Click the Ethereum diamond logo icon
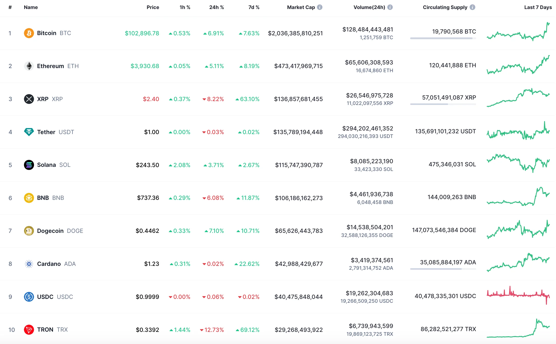Image resolution: width=556 pixels, height=344 pixels. point(29,66)
